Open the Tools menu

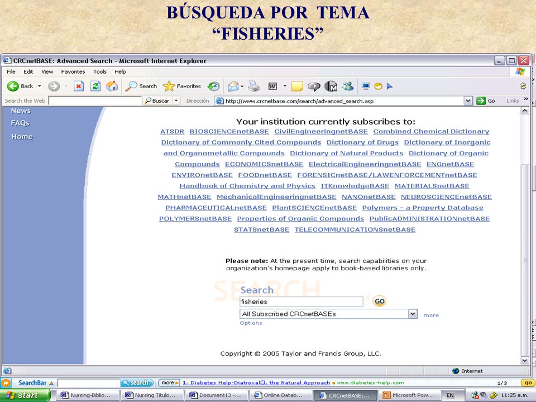pyautogui.click(x=100, y=72)
